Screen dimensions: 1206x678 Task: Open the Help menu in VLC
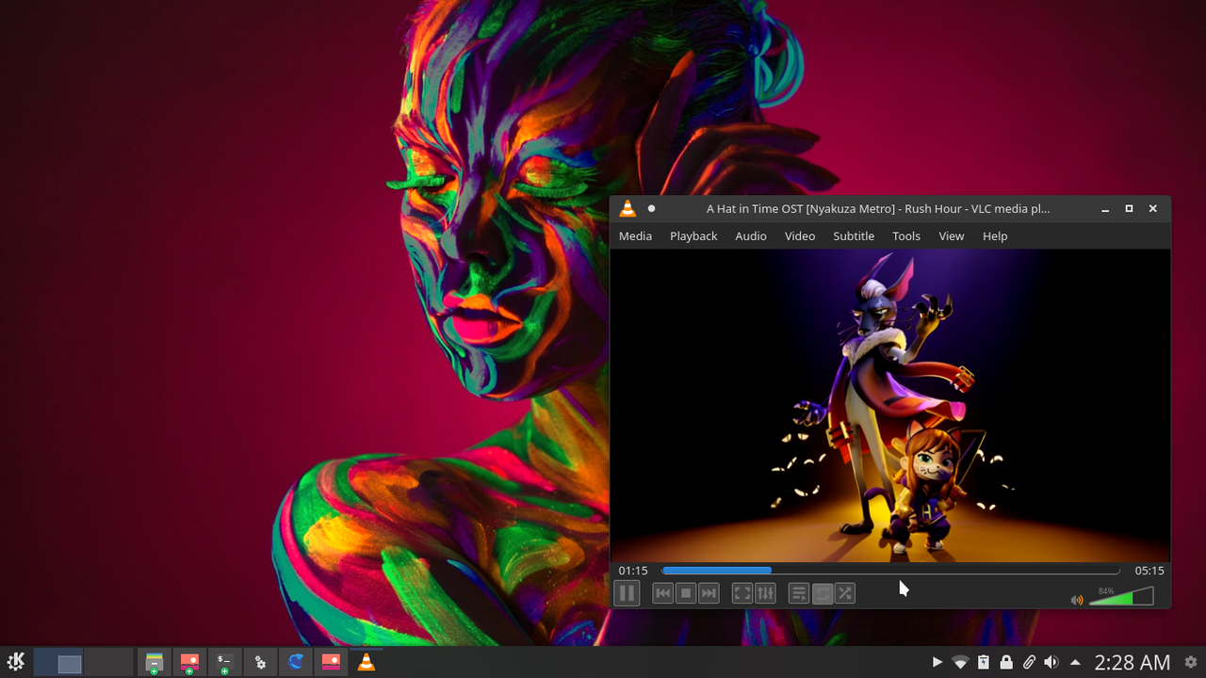tap(995, 235)
